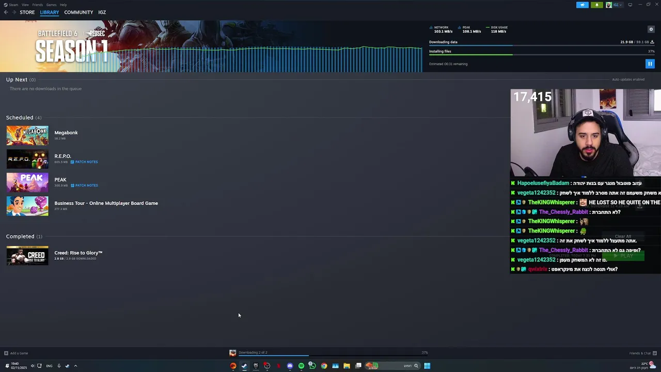Go back with the left arrow
This screenshot has height=372, width=661.
tap(6, 12)
